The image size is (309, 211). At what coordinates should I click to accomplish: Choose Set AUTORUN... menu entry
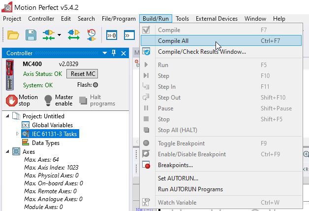click(221, 178)
